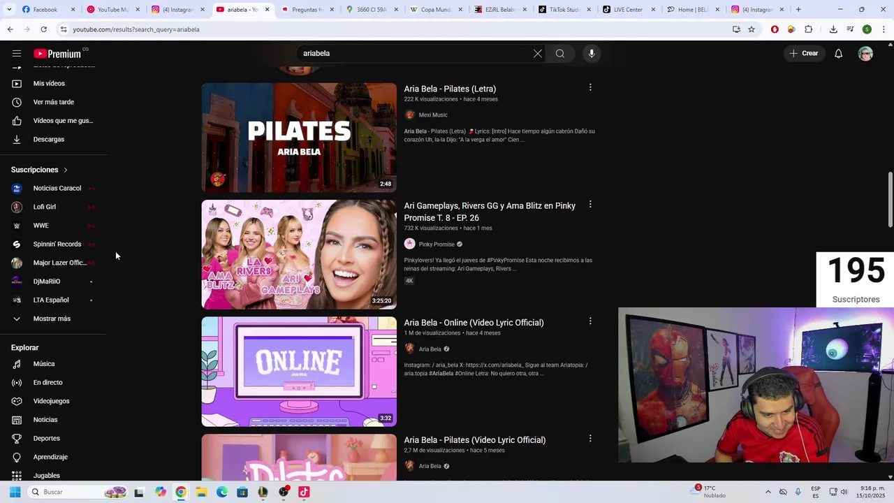Open TikTok from the taskbar
Screen dimensions: 894x503
(304, 492)
